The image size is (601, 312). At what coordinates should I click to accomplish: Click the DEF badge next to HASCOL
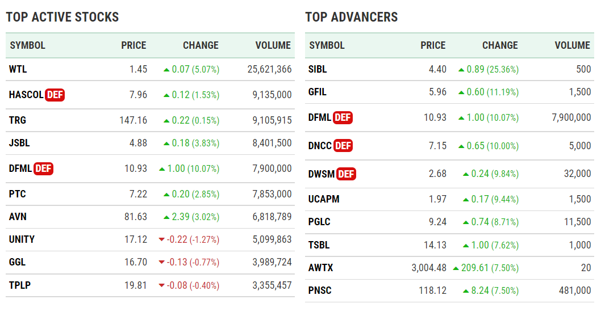coord(55,95)
